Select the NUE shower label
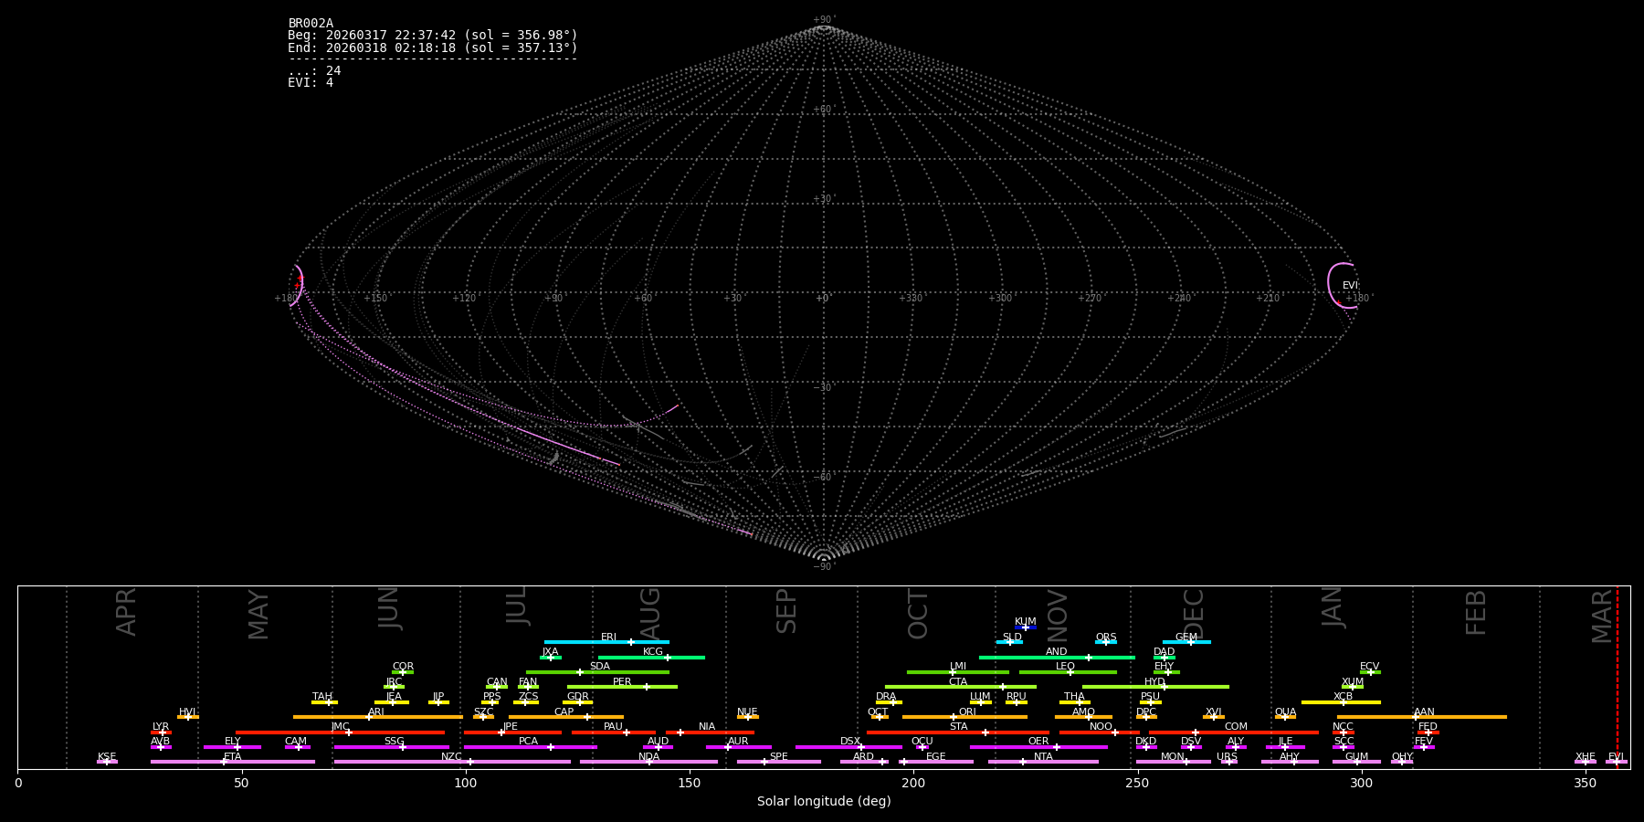Viewport: 1644px width, 822px height. (x=746, y=711)
